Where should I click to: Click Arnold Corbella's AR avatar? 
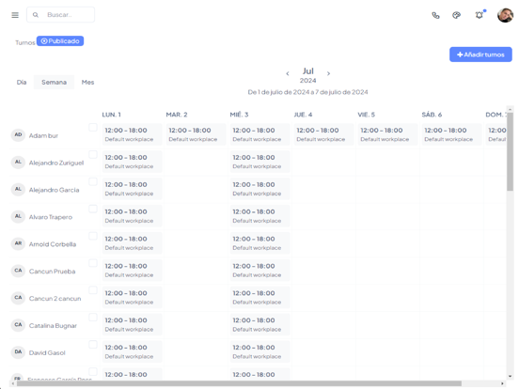(x=18, y=243)
